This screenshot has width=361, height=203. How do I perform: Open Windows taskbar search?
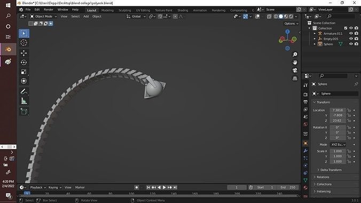(x=8, y=15)
